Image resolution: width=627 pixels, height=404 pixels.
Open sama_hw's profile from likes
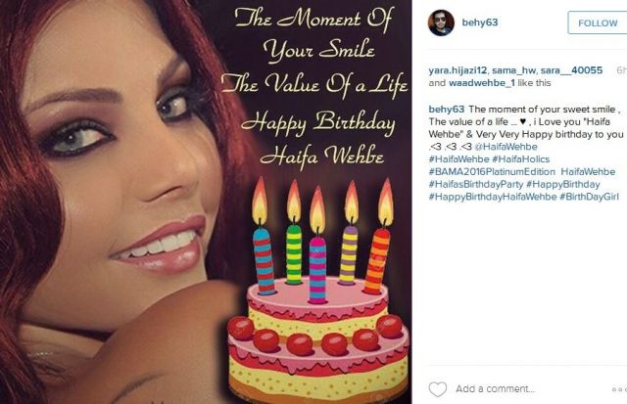[x=513, y=70]
